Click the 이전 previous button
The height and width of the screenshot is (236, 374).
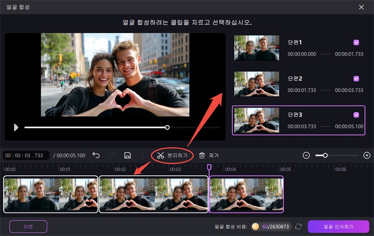coord(28,227)
